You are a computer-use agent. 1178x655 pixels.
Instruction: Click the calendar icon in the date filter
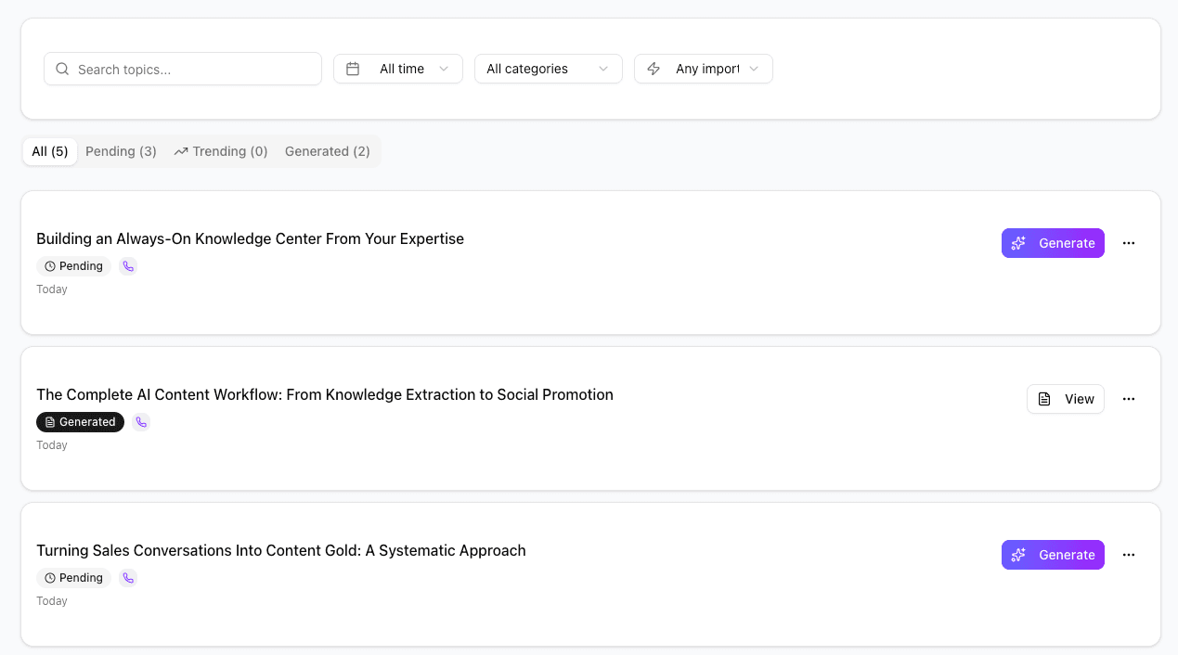353,68
